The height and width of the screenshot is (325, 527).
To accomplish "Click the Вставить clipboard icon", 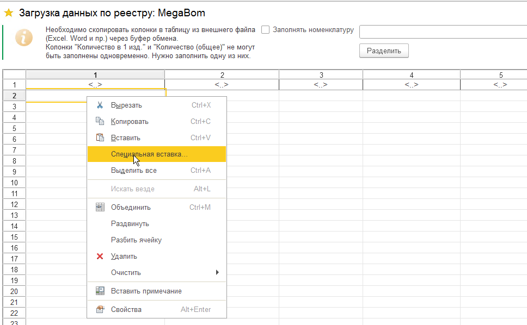I will [100, 138].
